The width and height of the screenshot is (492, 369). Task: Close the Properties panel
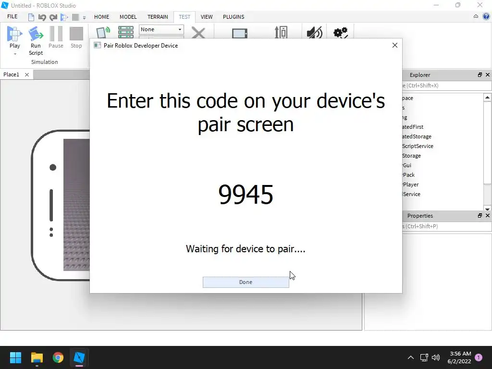(x=488, y=216)
